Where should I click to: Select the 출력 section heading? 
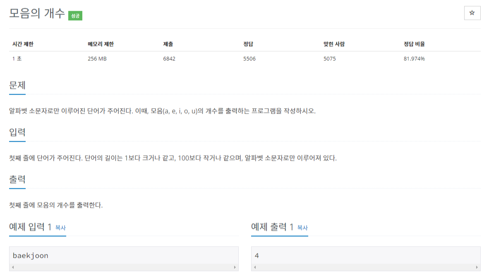pos(17,180)
